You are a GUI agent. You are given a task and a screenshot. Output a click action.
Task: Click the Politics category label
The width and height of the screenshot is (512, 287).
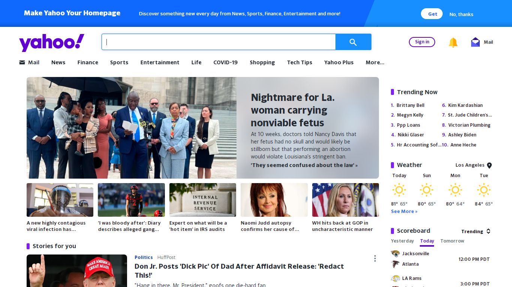[x=144, y=257]
